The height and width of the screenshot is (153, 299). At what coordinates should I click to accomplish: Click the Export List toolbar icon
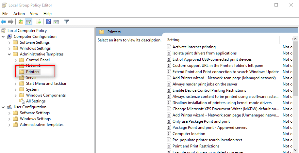[39, 22]
